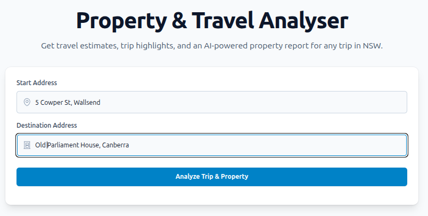
Task: Focus the Start Address input field
Action: pos(240,102)
